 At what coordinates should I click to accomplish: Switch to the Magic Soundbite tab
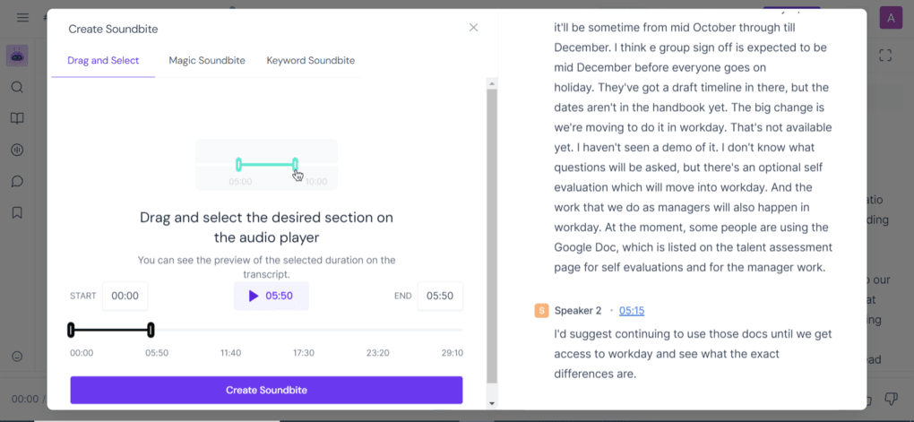[207, 60]
